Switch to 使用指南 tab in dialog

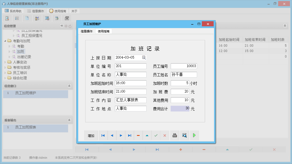click(104, 31)
